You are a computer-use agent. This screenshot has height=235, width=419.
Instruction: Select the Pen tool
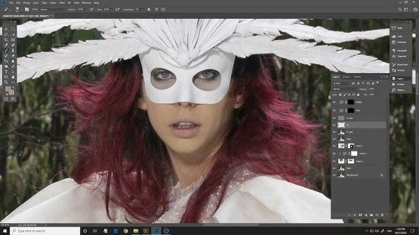click(13, 67)
